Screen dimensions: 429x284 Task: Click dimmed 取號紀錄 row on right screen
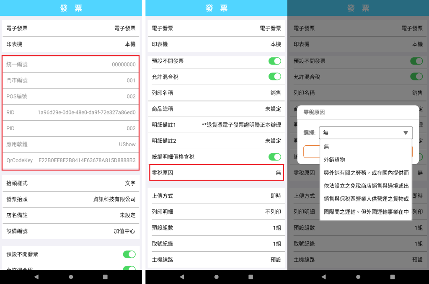[x=358, y=244]
